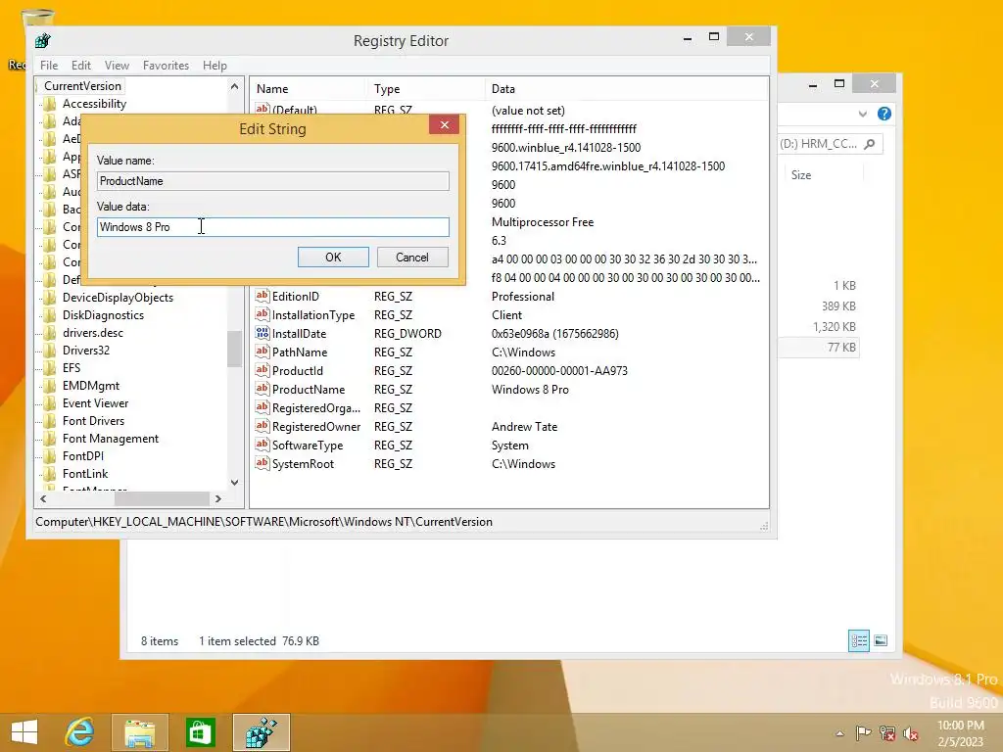The height and width of the screenshot is (752, 1003).
Task: Open the Edit menu
Action: 80,66
